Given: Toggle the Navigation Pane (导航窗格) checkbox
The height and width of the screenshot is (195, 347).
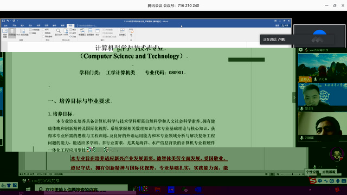Looking at the screenshot, I should tap(47, 36).
